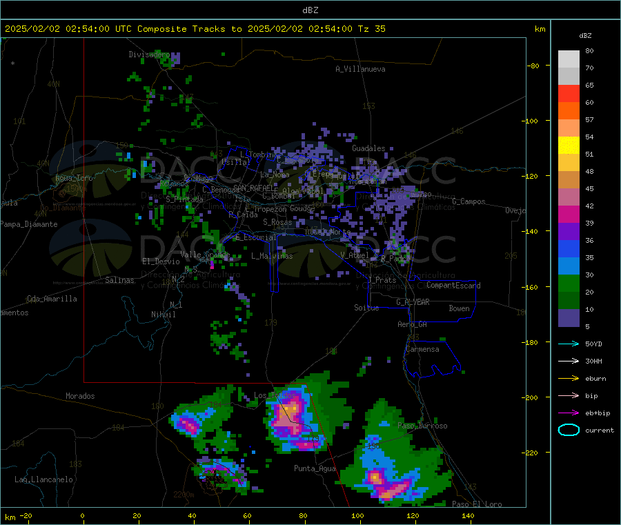Click the bip pink arrow legend icon
This screenshot has height=525, width=621.
click(569, 395)
